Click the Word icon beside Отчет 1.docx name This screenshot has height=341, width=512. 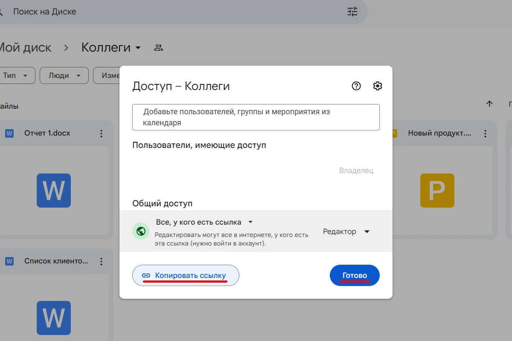click(9, 133)
